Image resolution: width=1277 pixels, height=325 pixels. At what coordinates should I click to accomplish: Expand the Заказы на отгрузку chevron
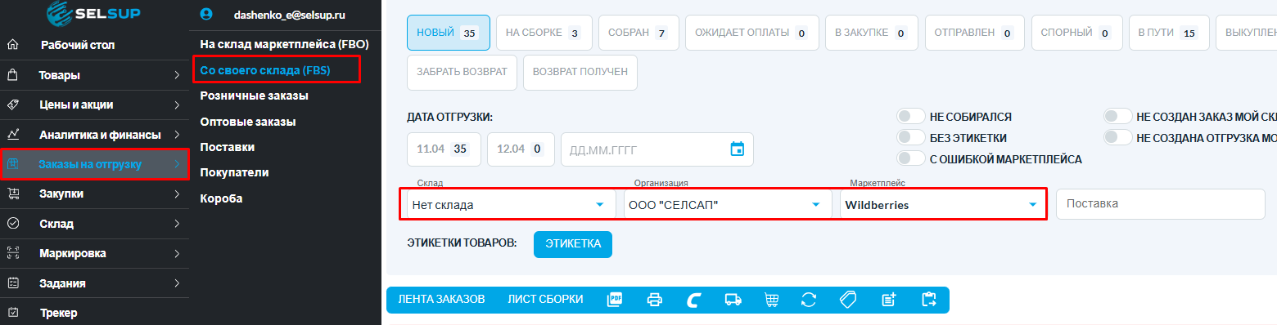pyautogui.click(x=177, y=164)
